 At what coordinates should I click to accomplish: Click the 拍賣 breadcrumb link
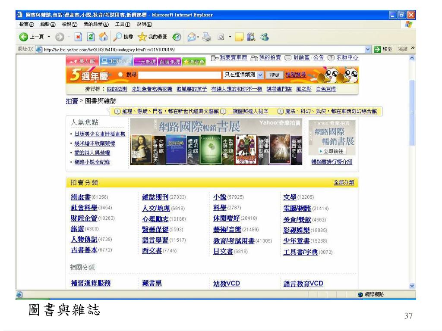tap(72, 101)
